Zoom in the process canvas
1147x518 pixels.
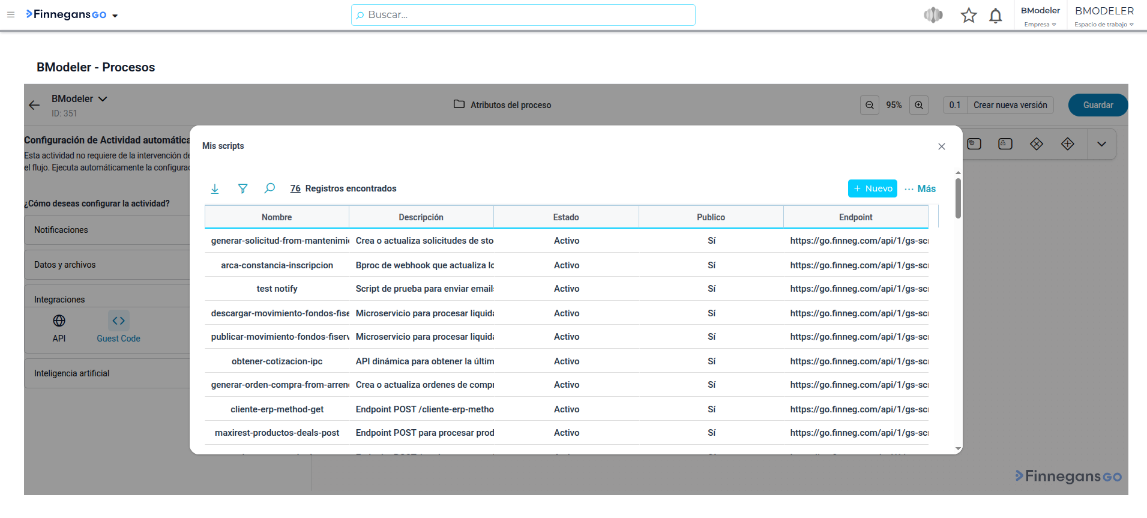pos(919,105)
